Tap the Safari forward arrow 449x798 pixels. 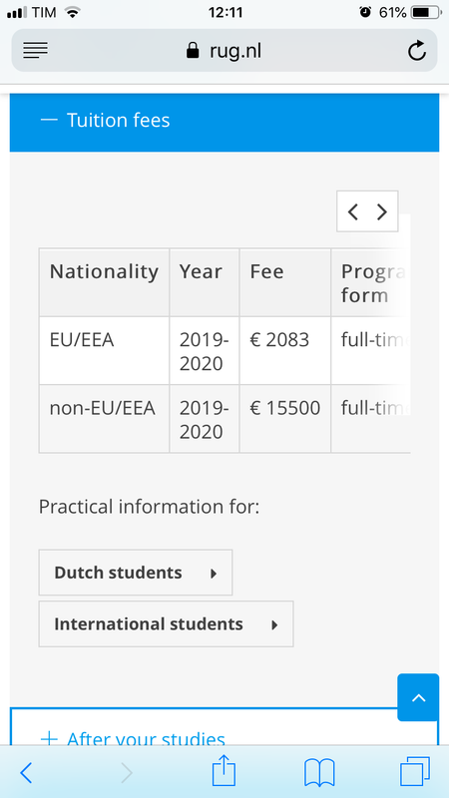tap(127, 773)
